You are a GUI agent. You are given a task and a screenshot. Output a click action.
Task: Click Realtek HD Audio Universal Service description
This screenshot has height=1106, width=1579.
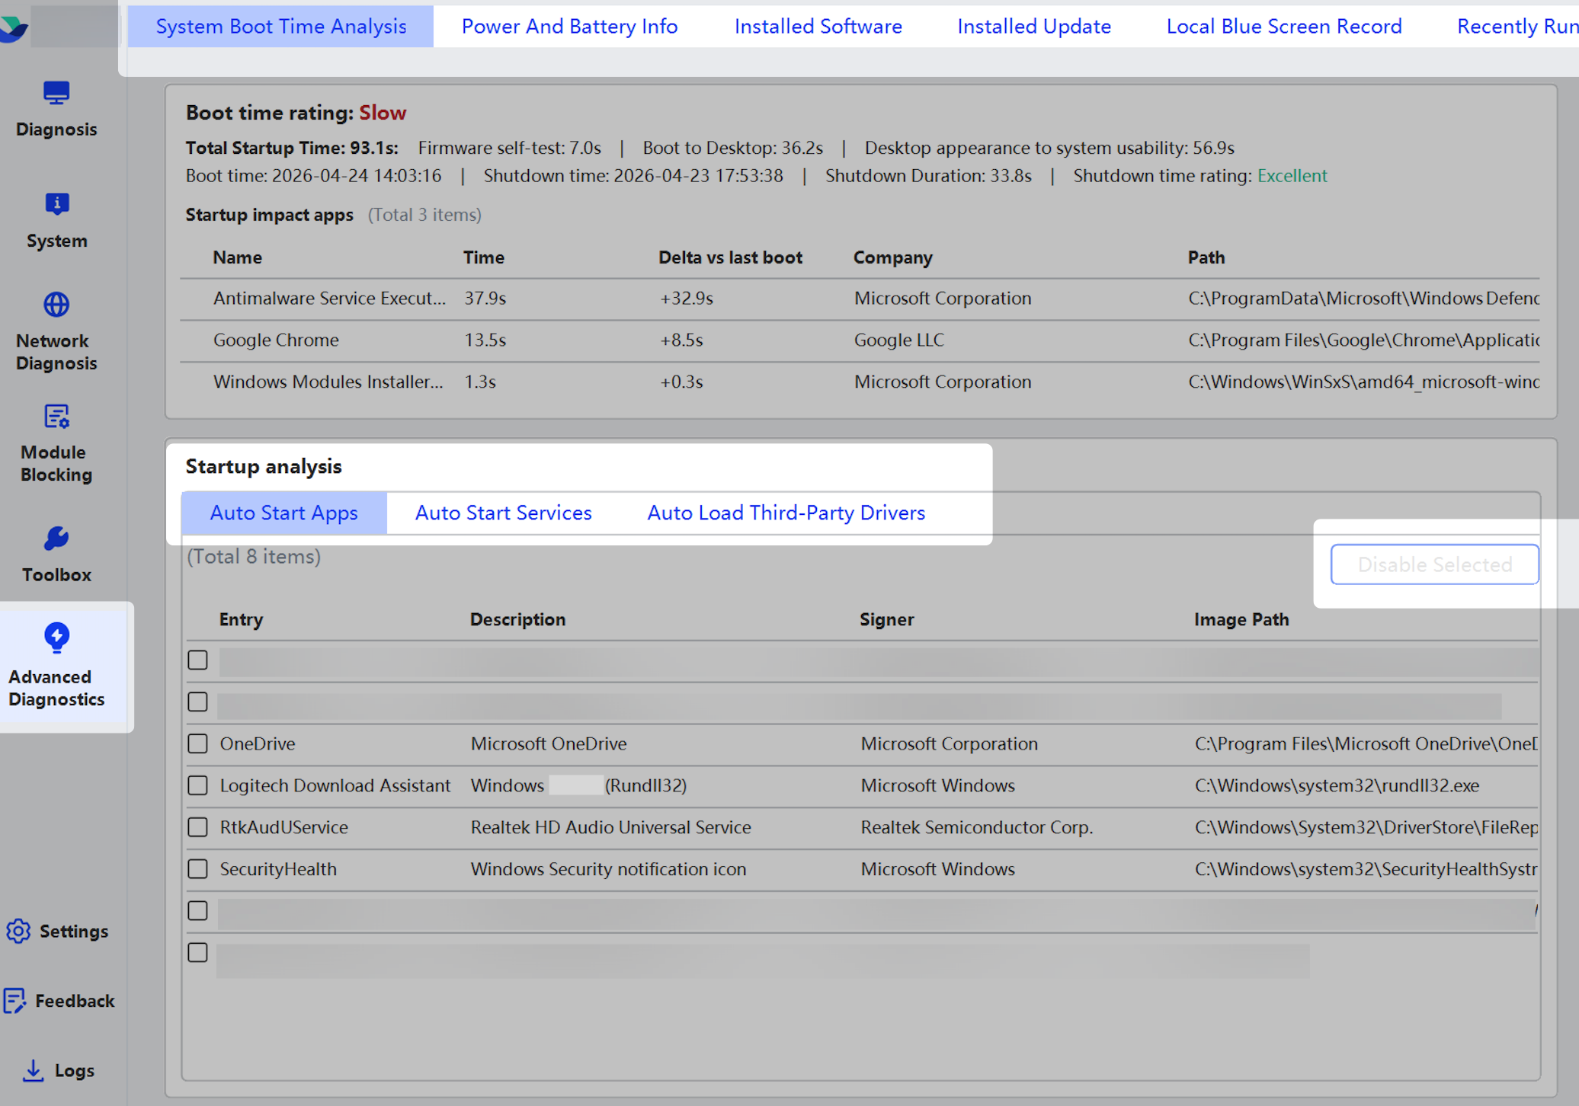(610, 827)
